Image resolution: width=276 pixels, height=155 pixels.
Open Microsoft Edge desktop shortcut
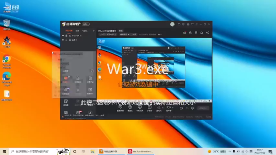[7, 79]
